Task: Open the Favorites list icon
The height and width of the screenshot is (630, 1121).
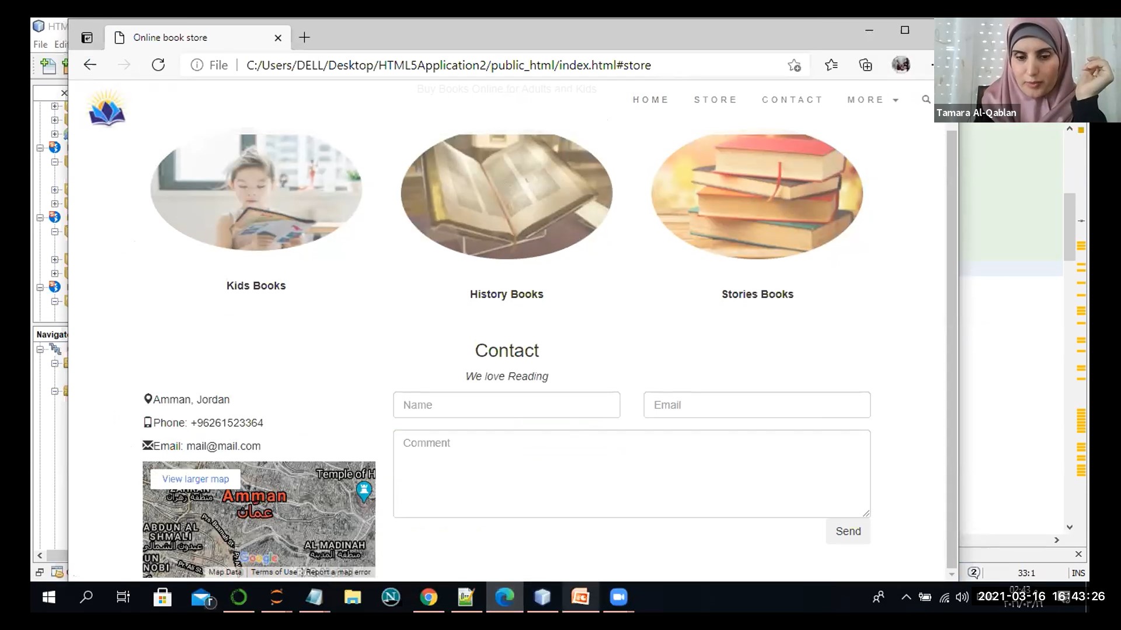Action: 831,65
